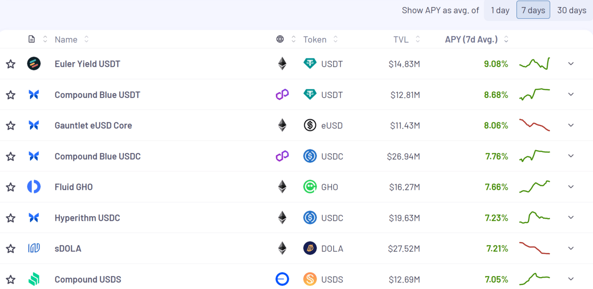The height and width of the screenshot is (289, 593).
Task: View the sDOLA APY trend sparkline
Action: [x=535, y=248]
